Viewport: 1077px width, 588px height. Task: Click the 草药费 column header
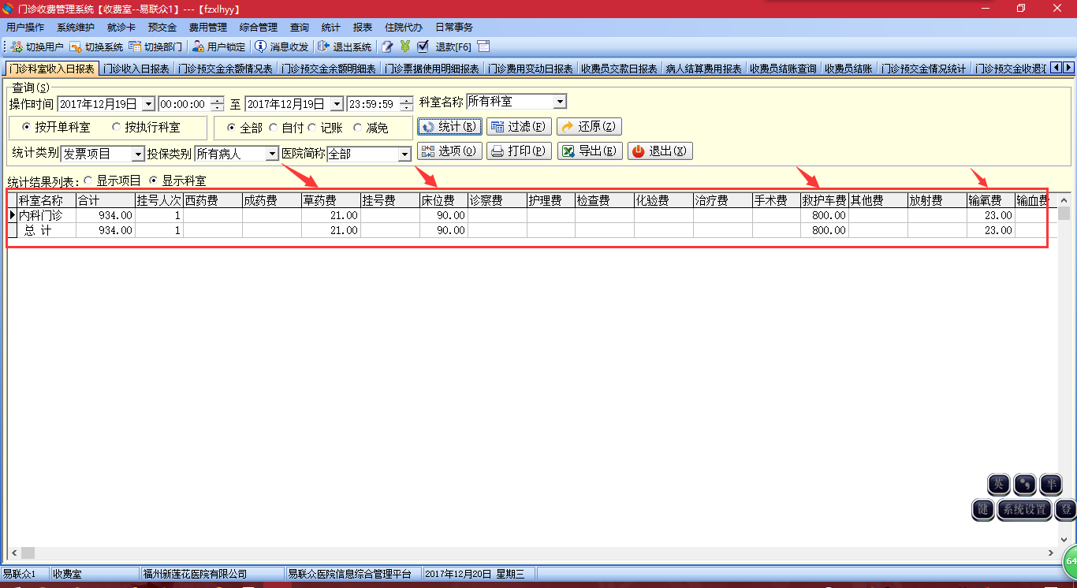pos(331,200)
